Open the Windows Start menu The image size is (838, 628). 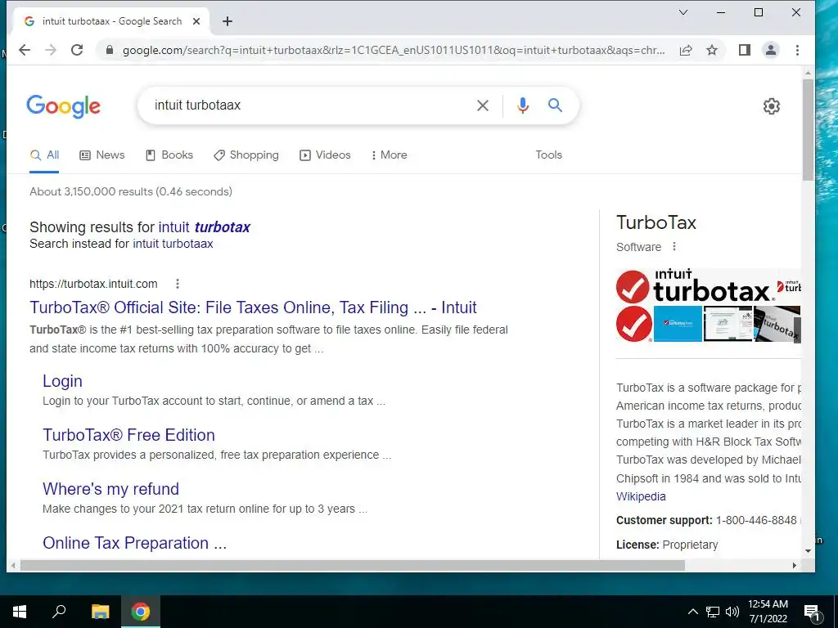tap(20, 612)
